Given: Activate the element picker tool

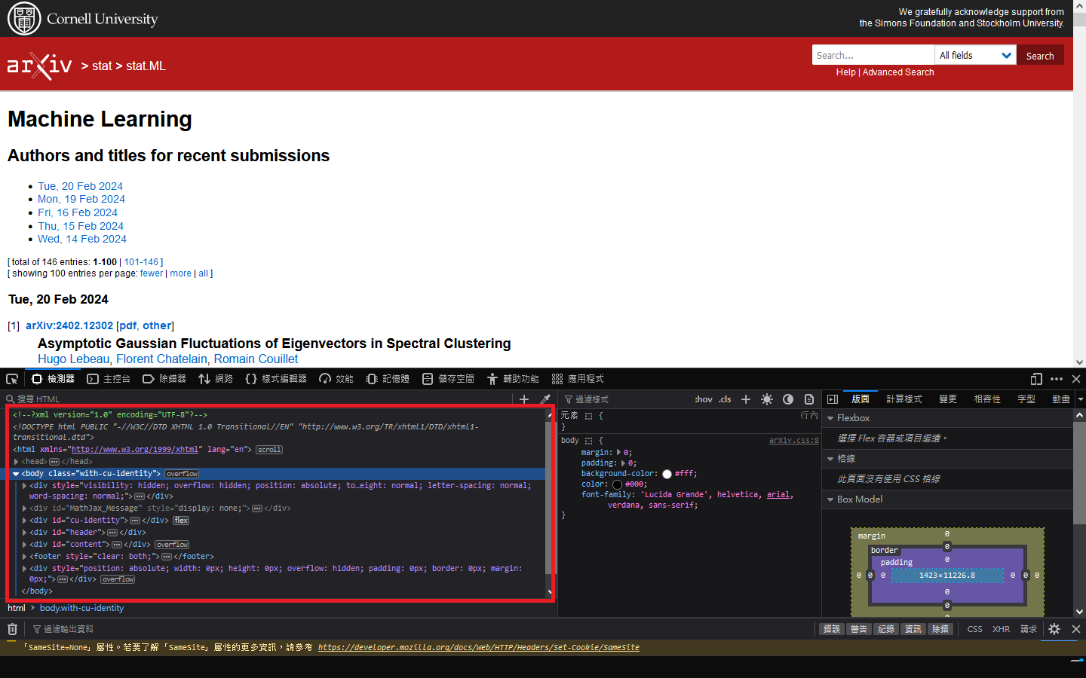Looking at the screenshot, I should click(12, 379).
